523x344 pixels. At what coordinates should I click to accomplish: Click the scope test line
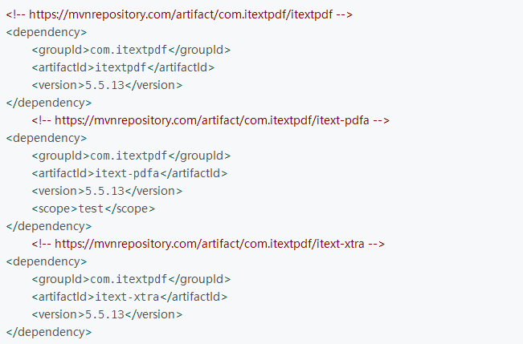coord(93,208)
